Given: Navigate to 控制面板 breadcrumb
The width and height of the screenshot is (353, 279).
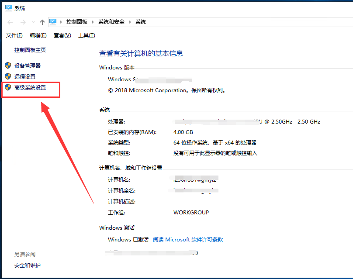Looking at the screenshot, I should [77, 22].
